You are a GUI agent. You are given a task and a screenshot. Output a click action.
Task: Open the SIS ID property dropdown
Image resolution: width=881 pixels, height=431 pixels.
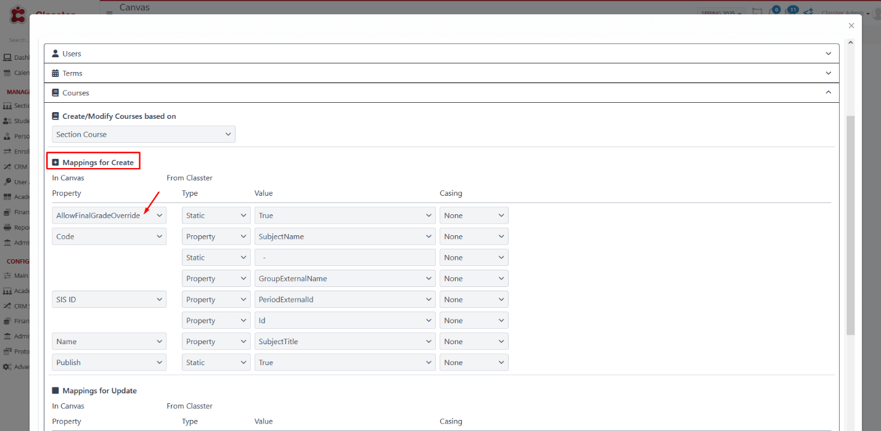pos(109,300)
